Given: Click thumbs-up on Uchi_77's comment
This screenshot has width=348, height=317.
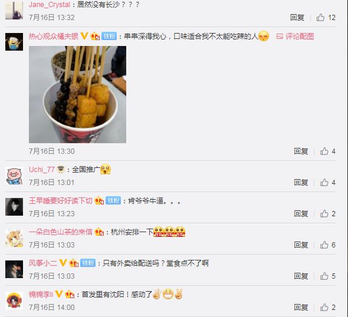Looking at the screenshot, I should [x=324, y=183].
